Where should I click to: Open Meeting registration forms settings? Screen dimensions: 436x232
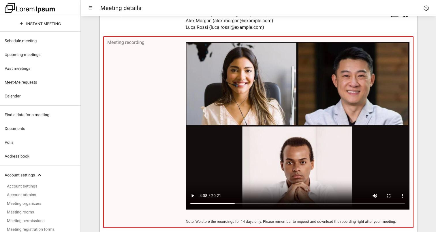(31, 229)
